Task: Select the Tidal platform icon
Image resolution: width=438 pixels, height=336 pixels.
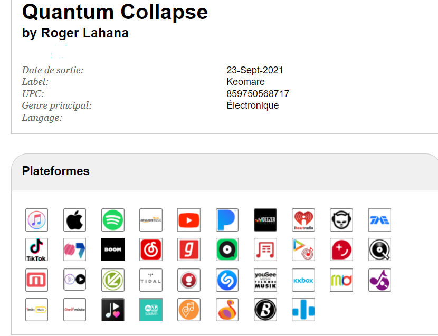Action: (x=151, y=280)
